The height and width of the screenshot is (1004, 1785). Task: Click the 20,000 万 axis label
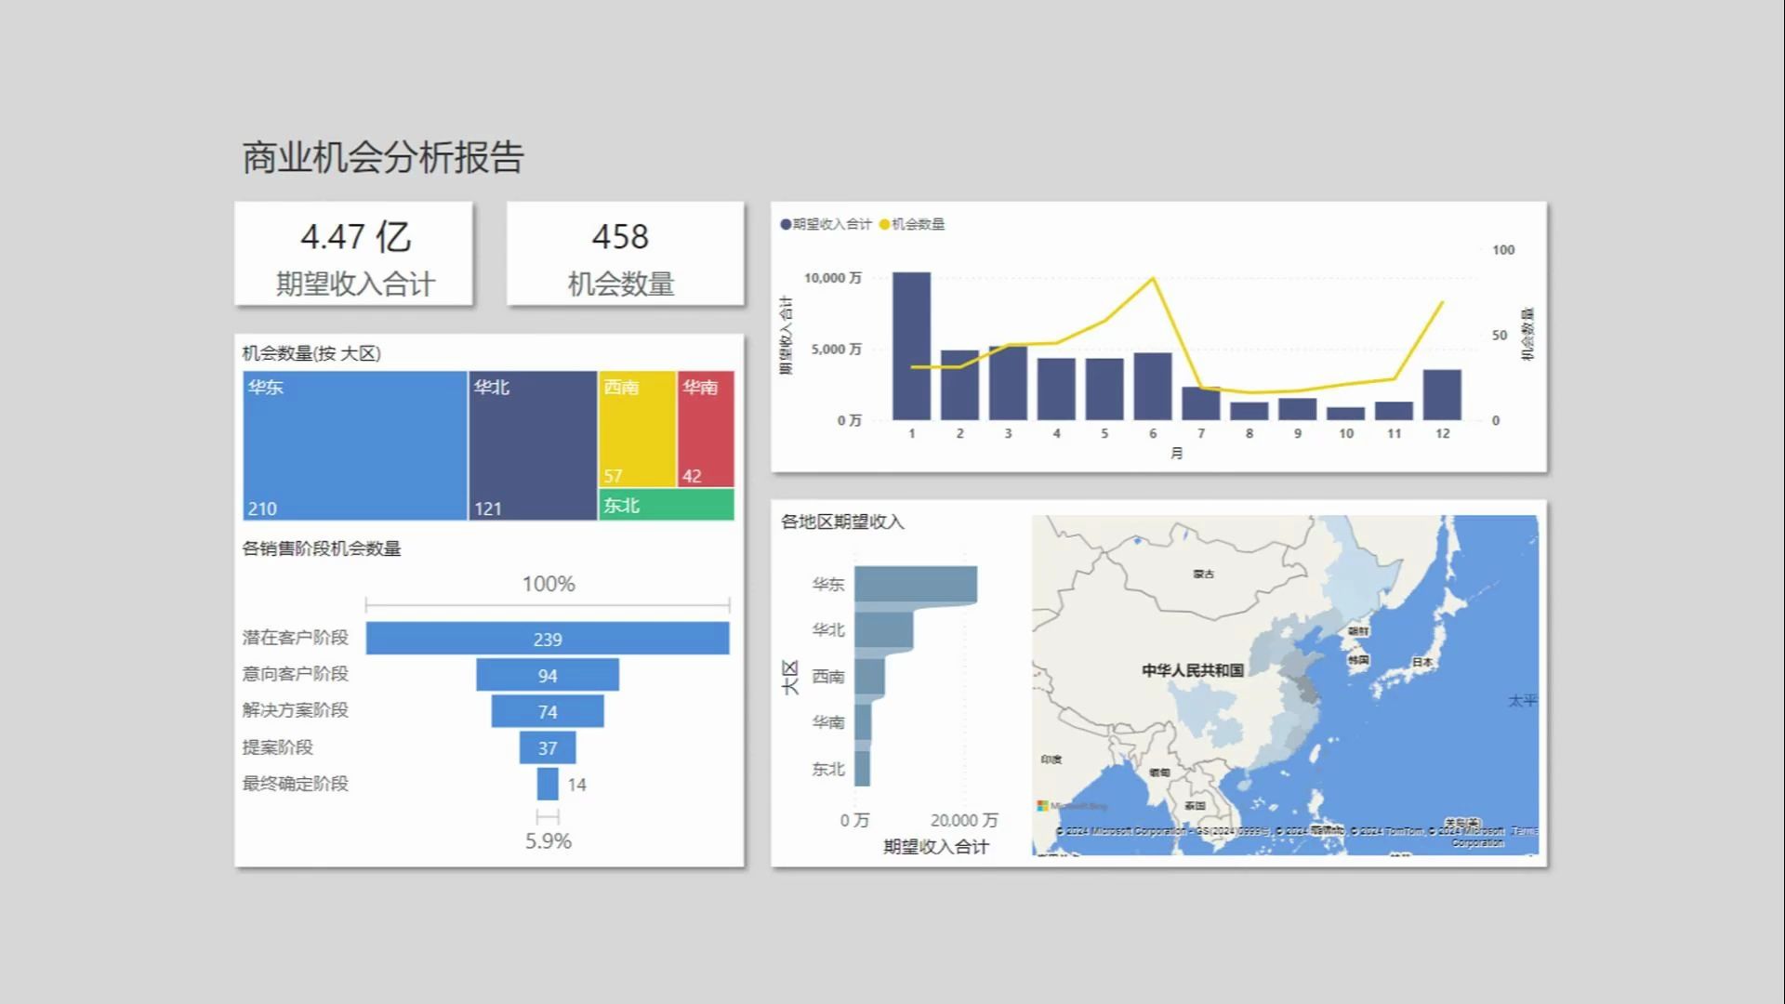964,820
